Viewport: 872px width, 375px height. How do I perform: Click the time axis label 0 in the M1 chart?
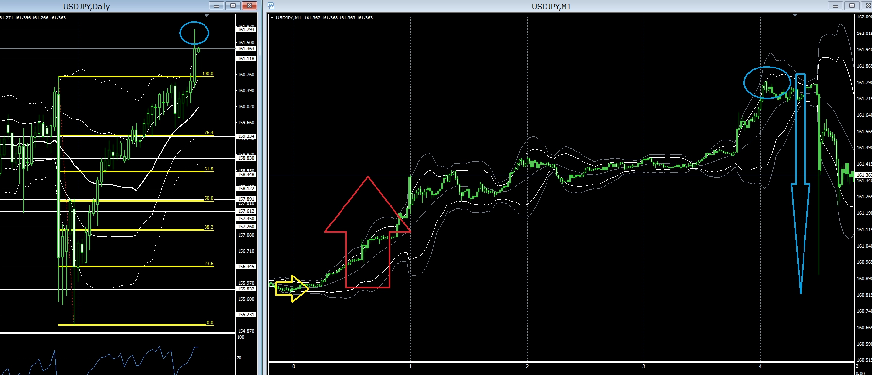(294, 366)
